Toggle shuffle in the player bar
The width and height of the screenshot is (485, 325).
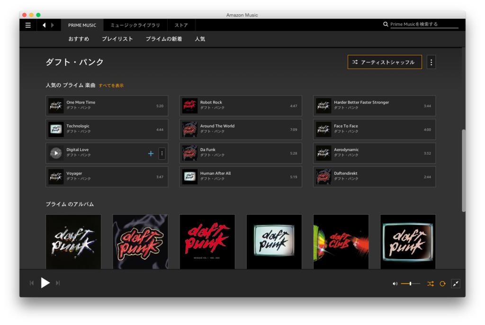430,283
